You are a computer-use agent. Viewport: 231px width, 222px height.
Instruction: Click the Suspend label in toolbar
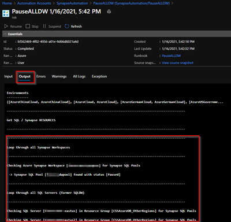(54, 27)
